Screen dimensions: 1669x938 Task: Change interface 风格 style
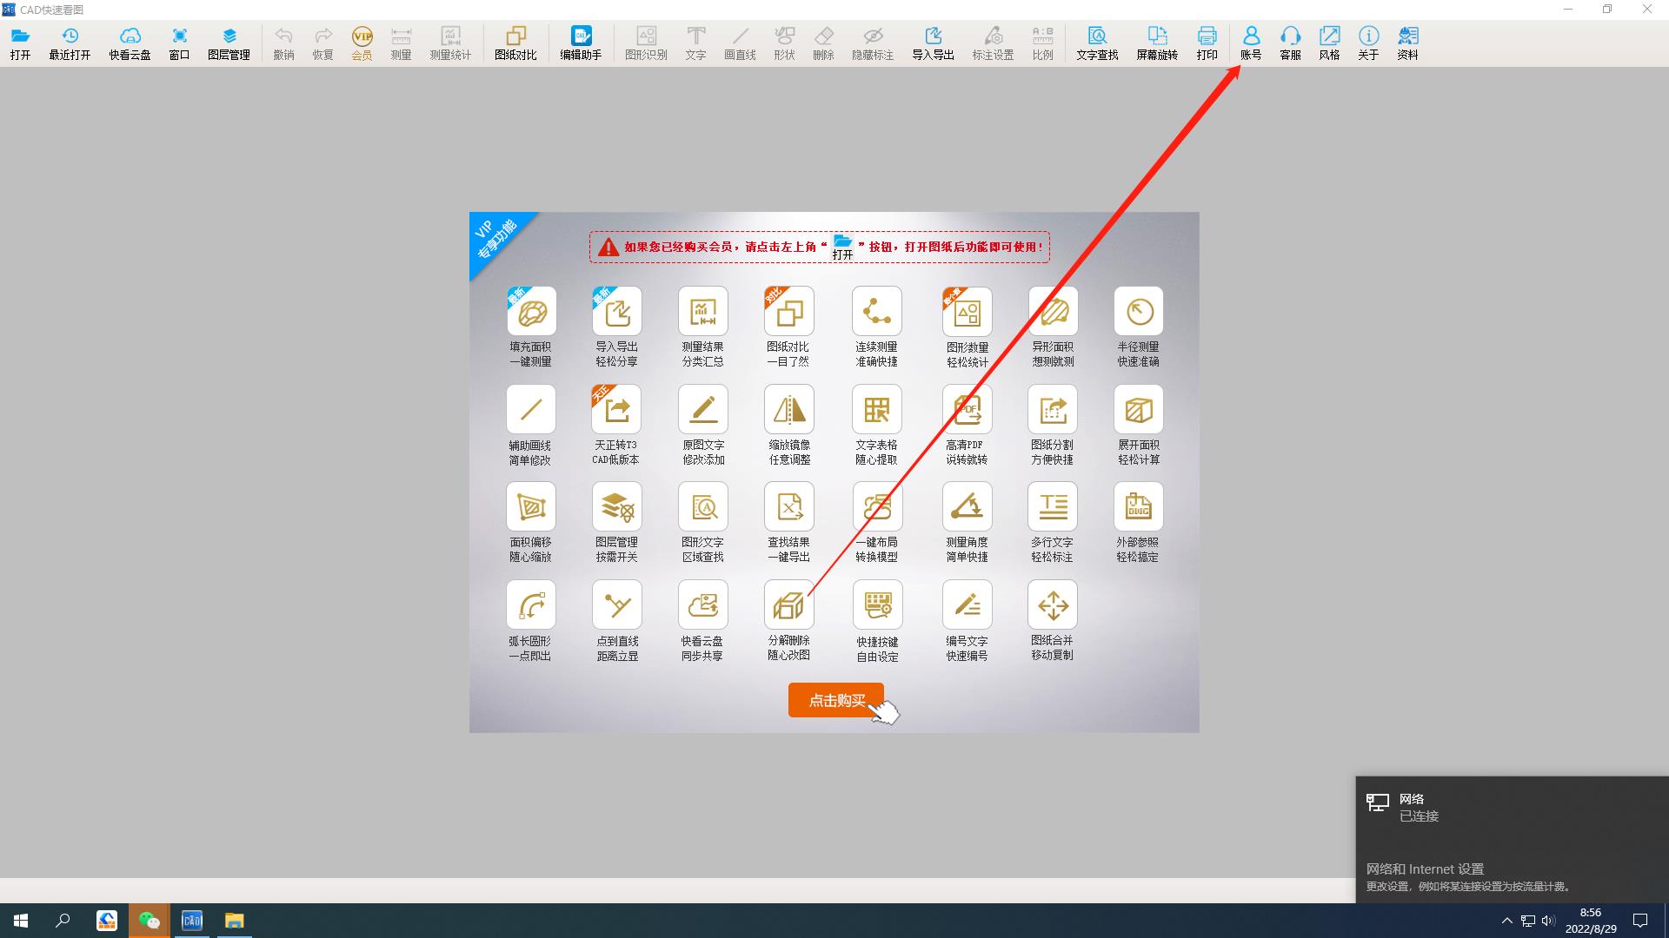click(1329, 36)
